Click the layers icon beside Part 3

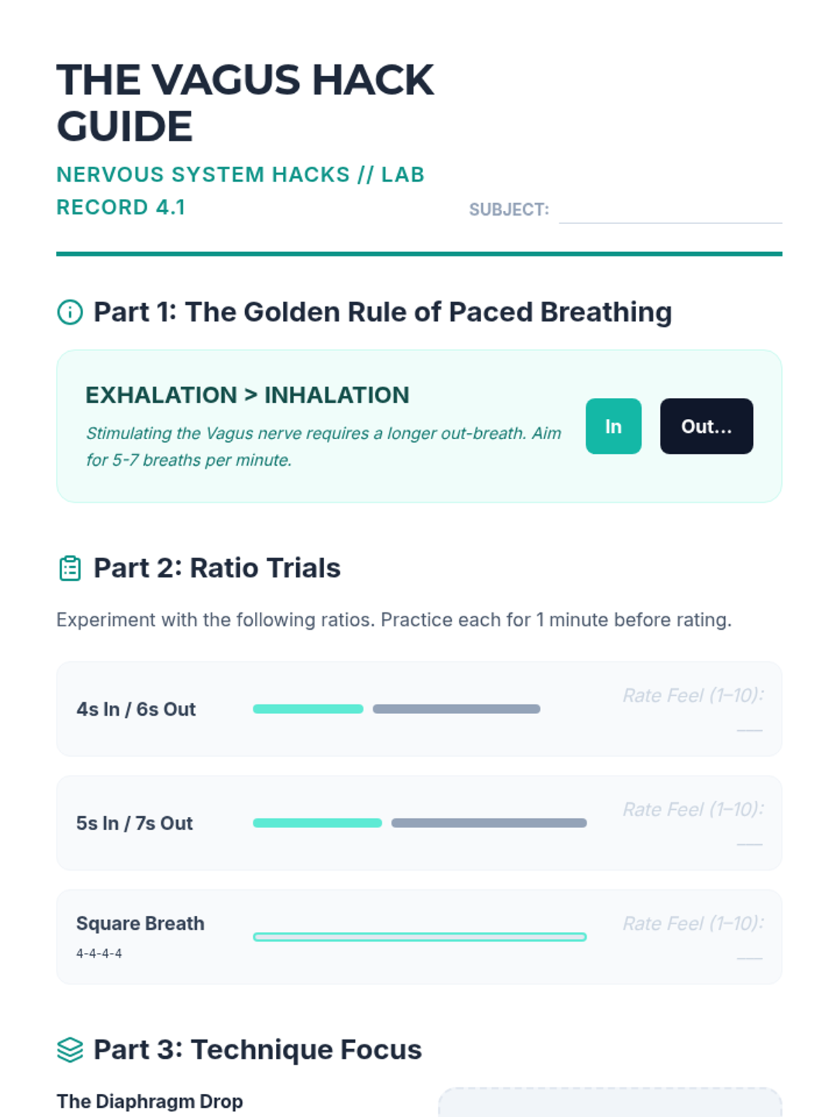click(x=70, y=1049)
